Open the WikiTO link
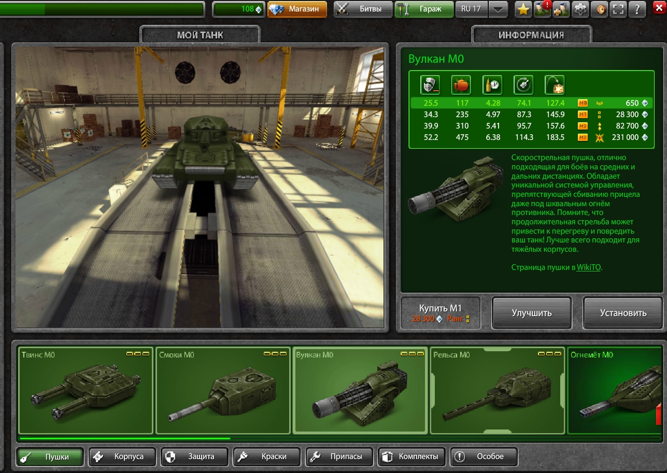This screenshot has width=667, height=473. click(589, 268)
